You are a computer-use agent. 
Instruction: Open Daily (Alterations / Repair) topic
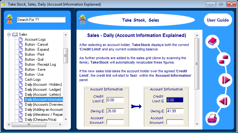44,115
